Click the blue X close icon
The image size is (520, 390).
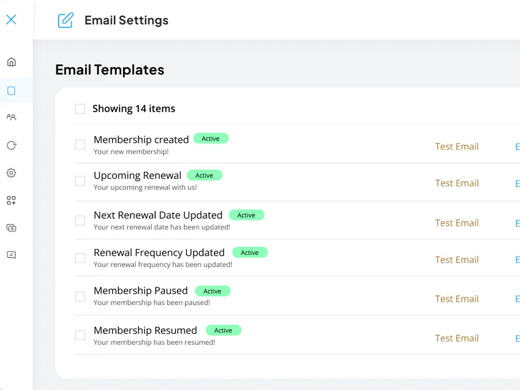tap(11, 20)
